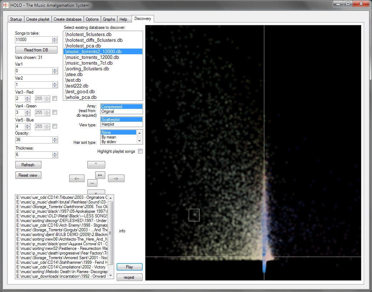Select the Darkthrone 2006 song path
Viewport: 372px width, 292px height.
click(x=62, y=207)
